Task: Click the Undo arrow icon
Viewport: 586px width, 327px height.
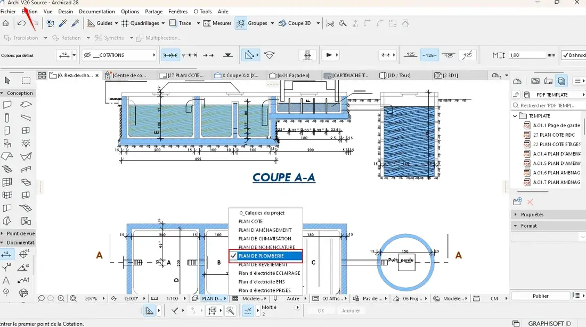Action: 21,23
